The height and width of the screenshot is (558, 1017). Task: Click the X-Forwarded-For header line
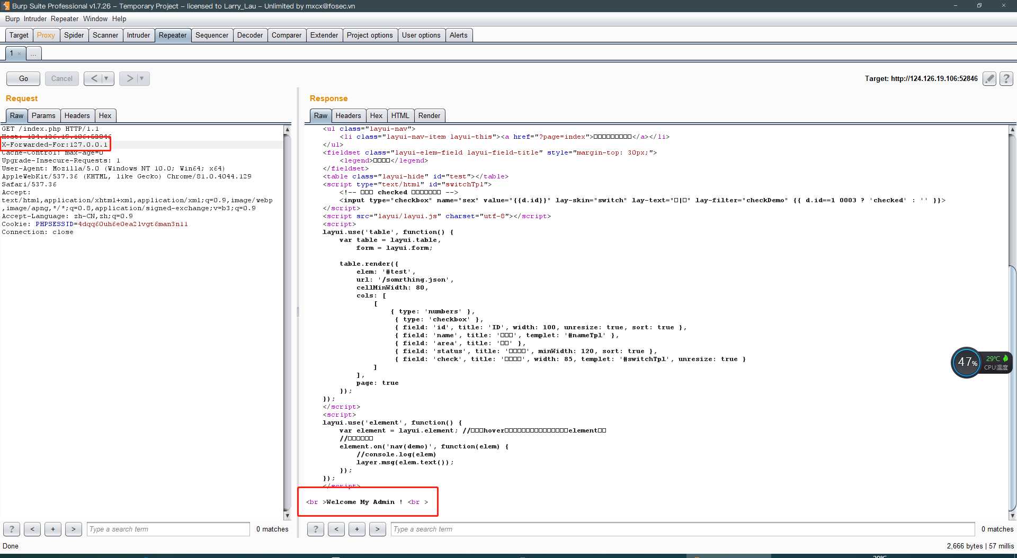(x=55, y=145)
